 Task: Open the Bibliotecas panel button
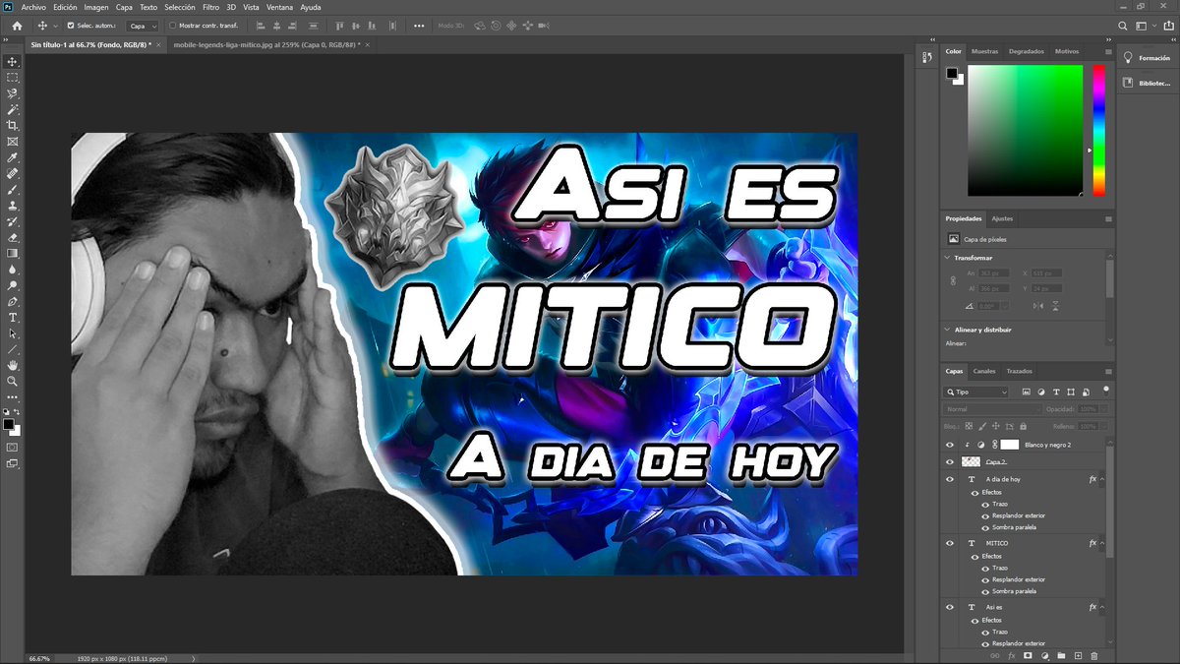(1149, 84)
